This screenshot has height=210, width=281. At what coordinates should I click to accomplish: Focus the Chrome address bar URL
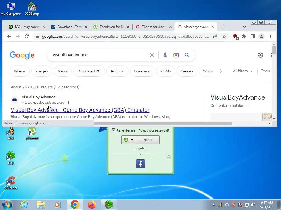coord(125,36)
